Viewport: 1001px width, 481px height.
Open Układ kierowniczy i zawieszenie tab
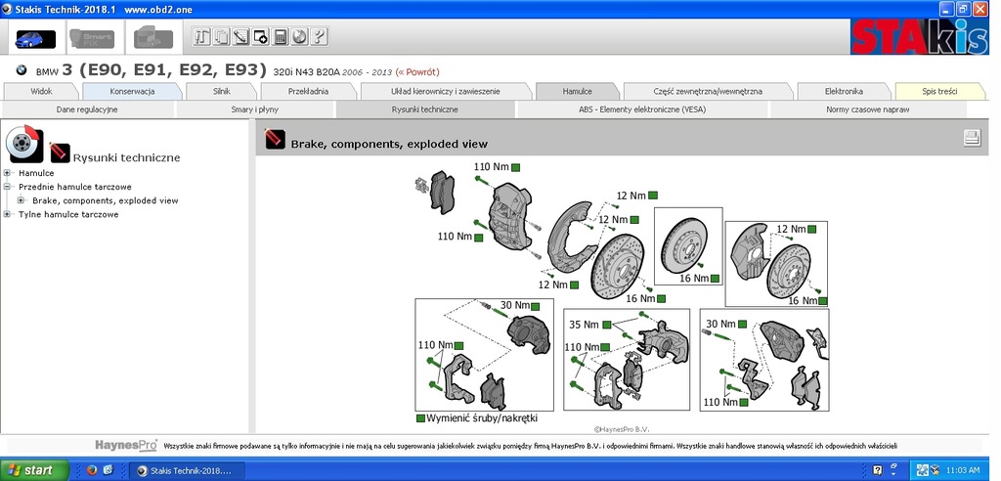(446, 91)
